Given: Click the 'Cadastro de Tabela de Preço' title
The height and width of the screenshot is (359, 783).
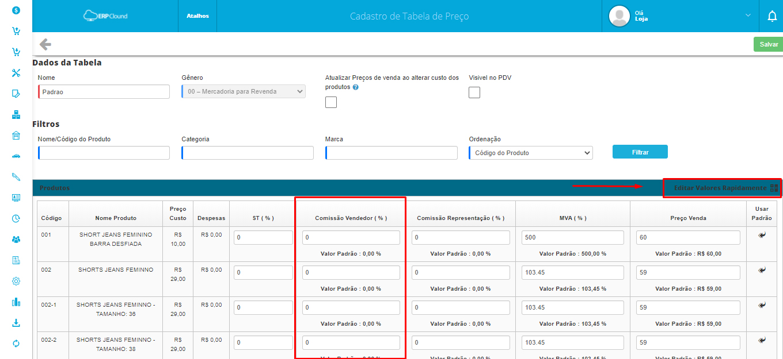Looking at the screenshot, I should [x=409, y=16].
